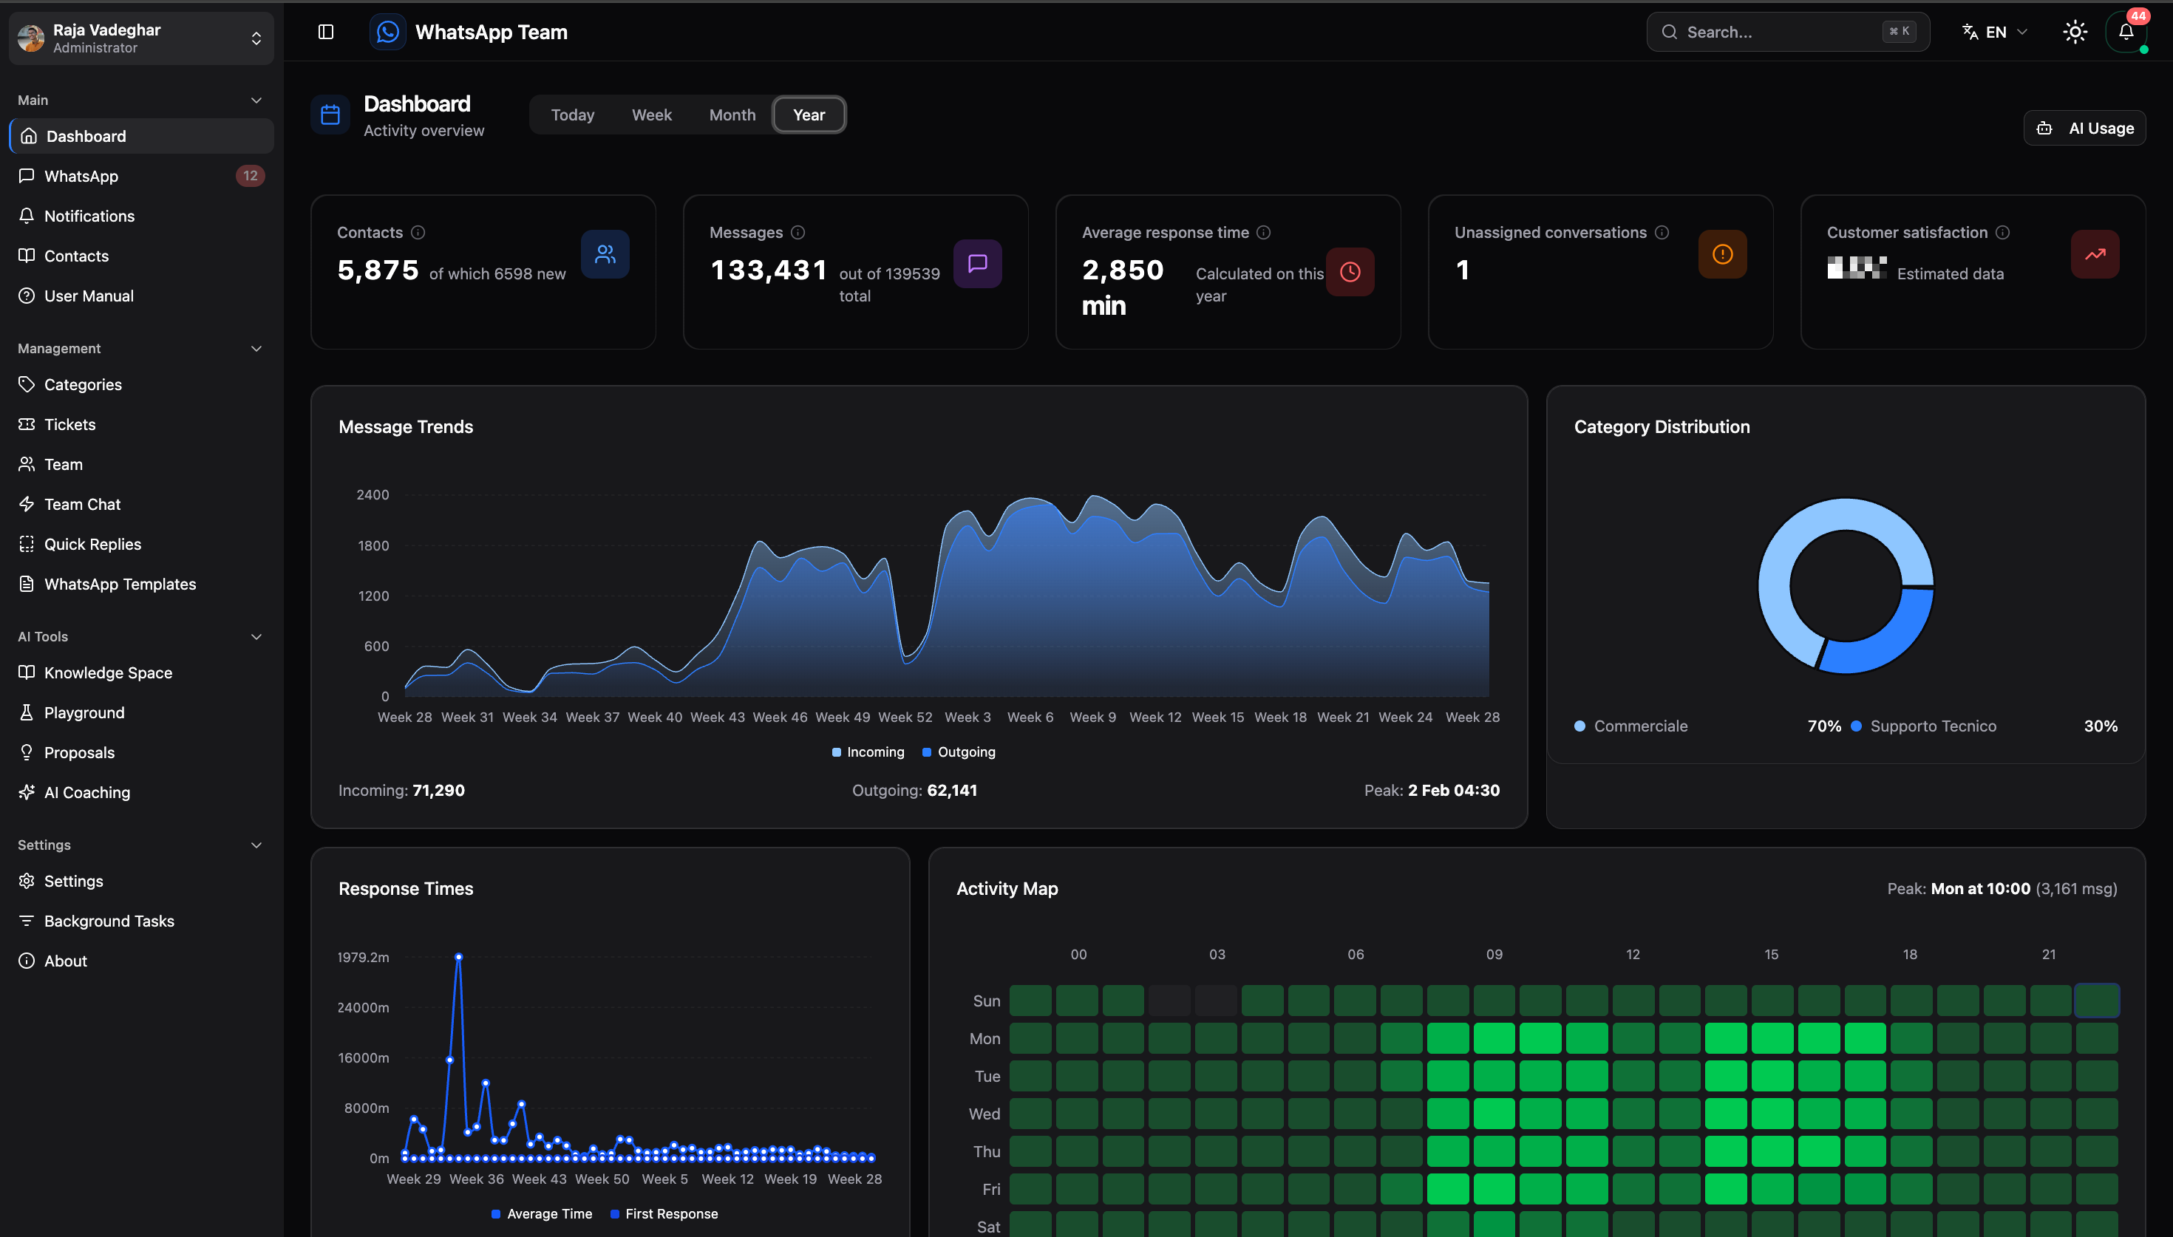Click the Contacts info icon

click(418, 232)
